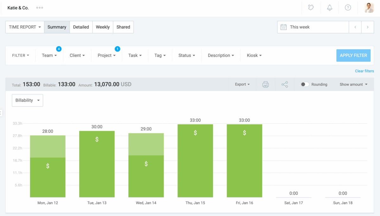
Task: Select the Thursday Jan 15 bar in the chart
Action: pyautogui.click(x=195, y=160)
